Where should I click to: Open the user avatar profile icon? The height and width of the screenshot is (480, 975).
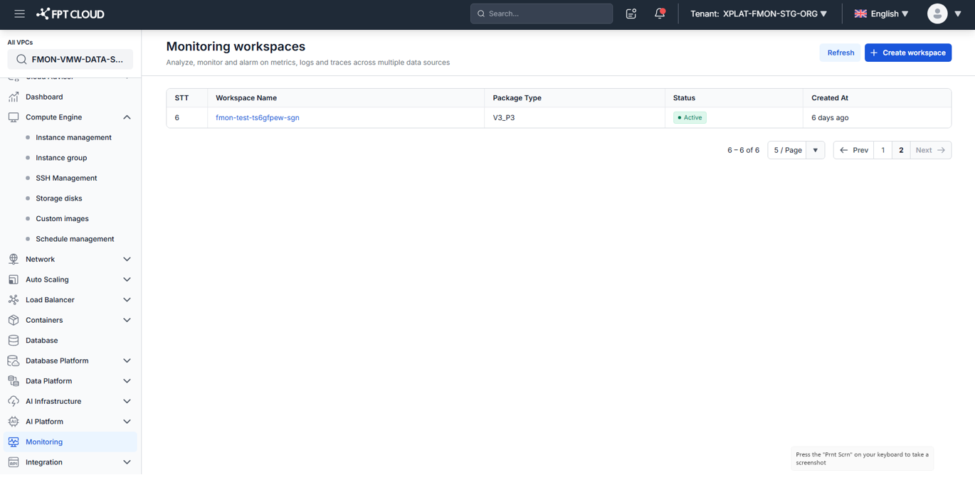tap(937, 14)
